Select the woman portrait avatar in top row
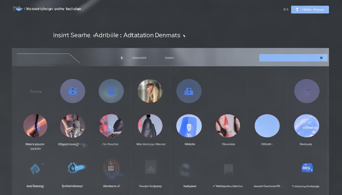 point(150,91)
